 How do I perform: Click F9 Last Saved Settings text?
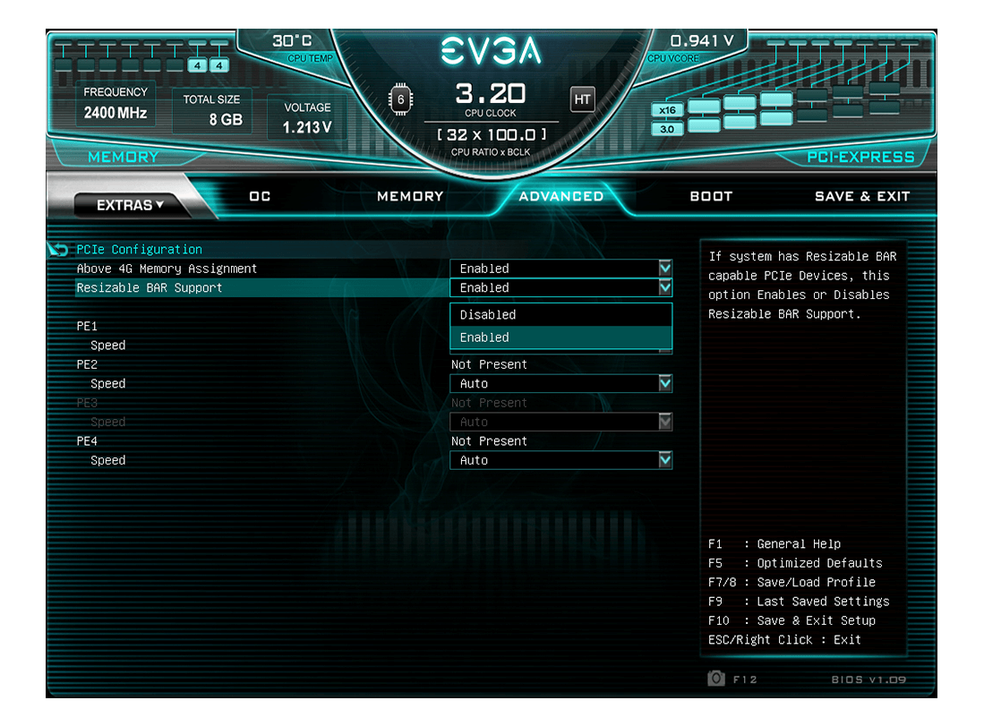799,602
